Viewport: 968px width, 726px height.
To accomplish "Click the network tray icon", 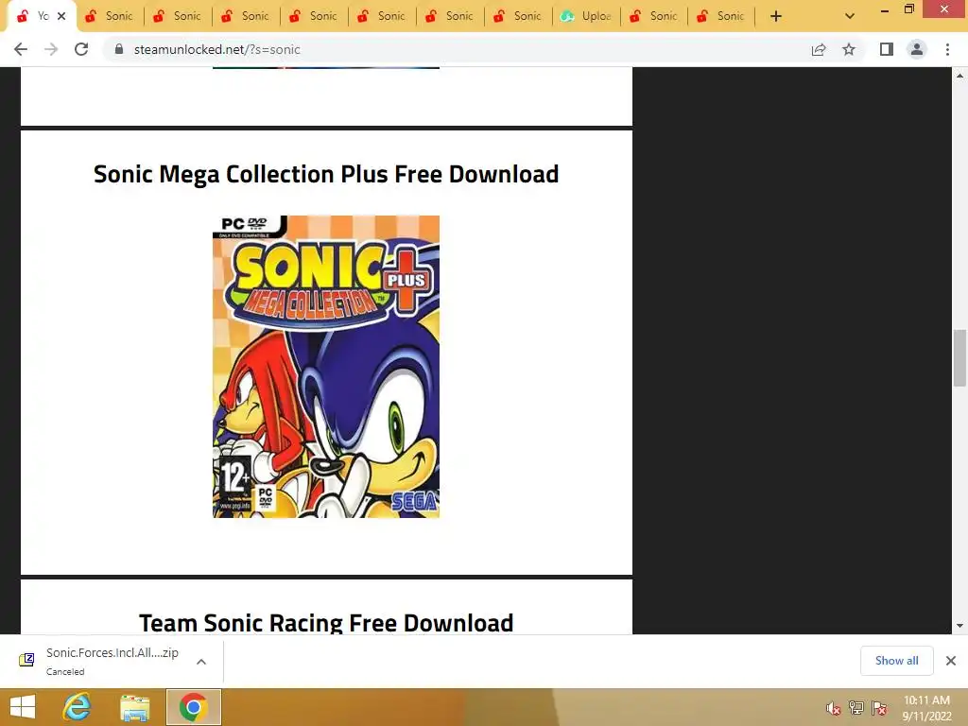I will tap(856, 708).
